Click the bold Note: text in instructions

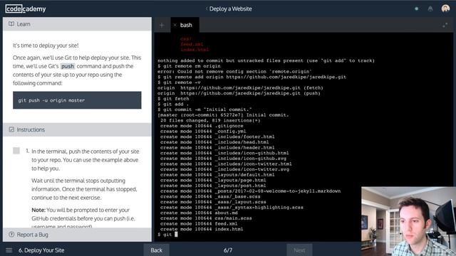click(x=38, y=210)
